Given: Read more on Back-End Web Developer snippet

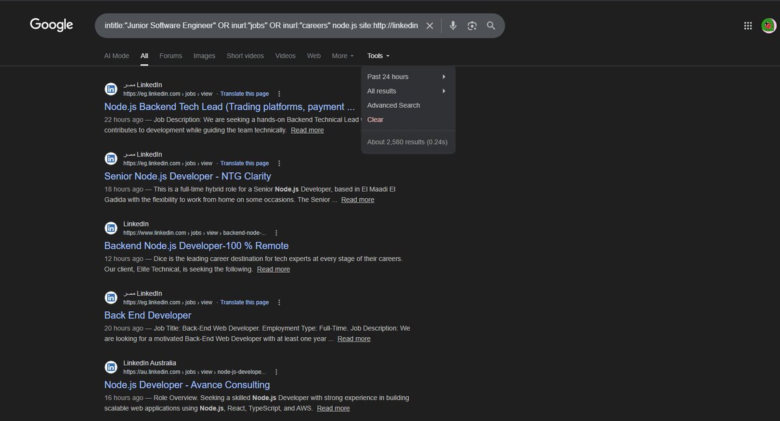Looking at the screenshot, I should point(354,338).
